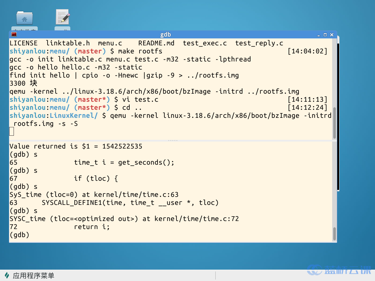Click the [14:04:02] timestamp
The height and width of the screenshot is (281, 375).
pyautogui.click(x=307, y=51)
